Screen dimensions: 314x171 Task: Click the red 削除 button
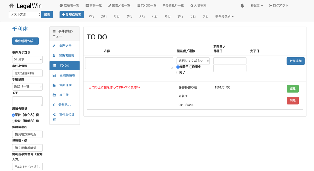(292, 101)
